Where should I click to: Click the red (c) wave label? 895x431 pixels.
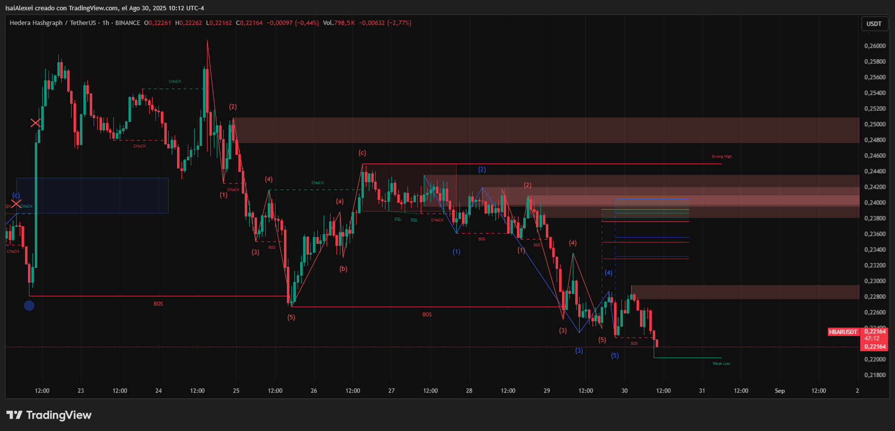pos(362,153)
